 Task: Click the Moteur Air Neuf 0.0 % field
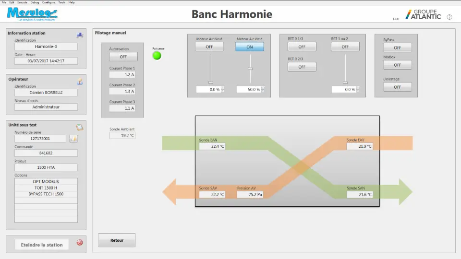click(x=208, y=89)
